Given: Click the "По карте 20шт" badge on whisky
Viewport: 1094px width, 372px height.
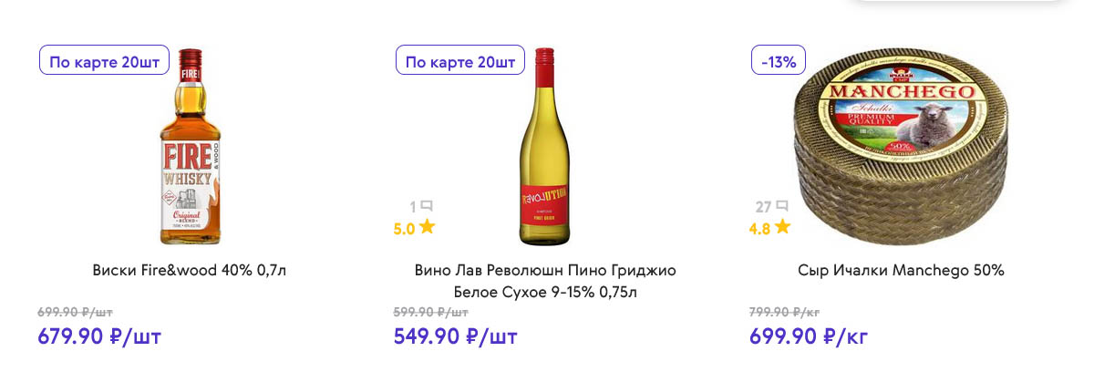Looking at the screenshot, I should pos(104,61).
